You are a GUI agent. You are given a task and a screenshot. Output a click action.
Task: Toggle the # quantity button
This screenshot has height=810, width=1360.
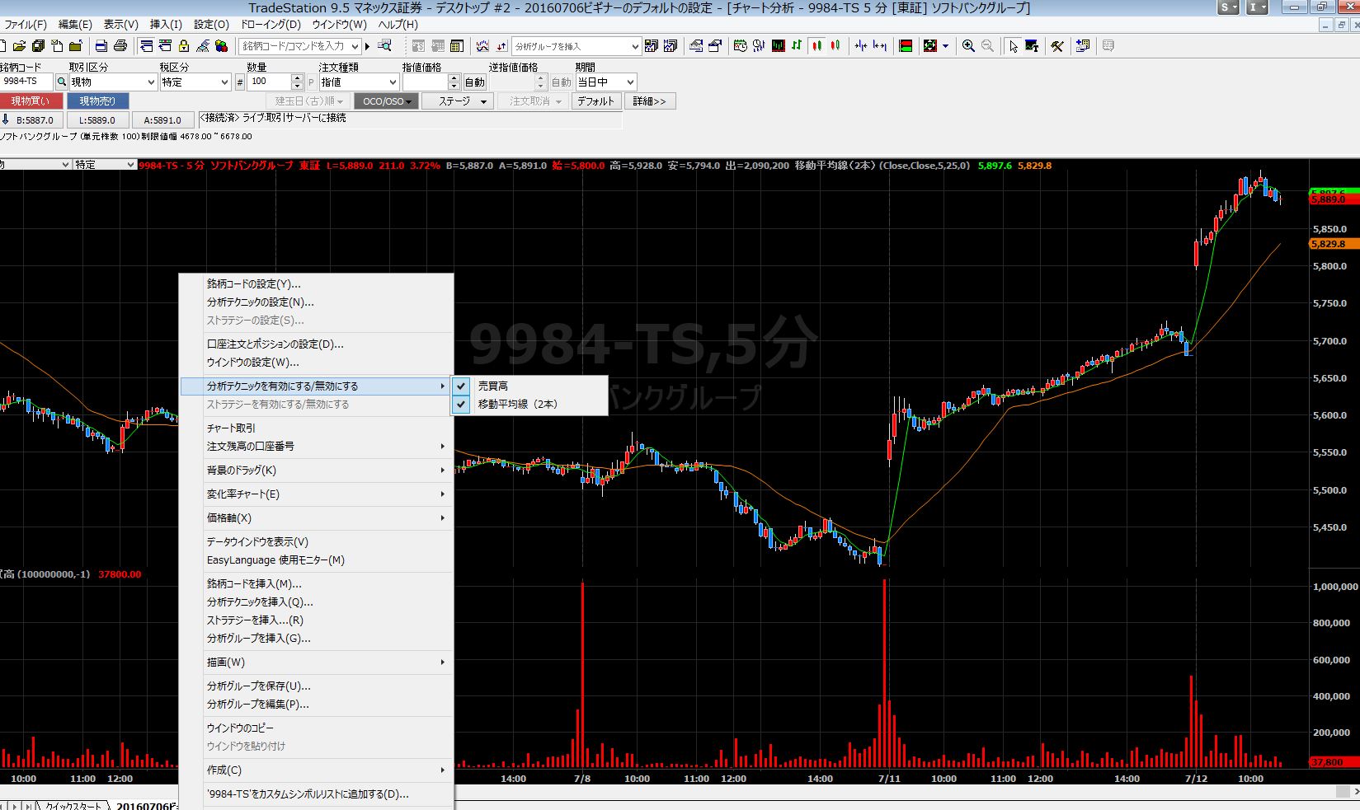pos(240,82)
